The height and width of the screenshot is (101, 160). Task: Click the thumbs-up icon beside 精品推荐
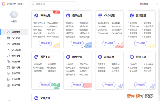coord(8,32)
